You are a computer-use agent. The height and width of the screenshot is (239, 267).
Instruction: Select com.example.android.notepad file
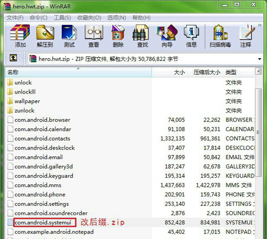click(x=54, y=232)
